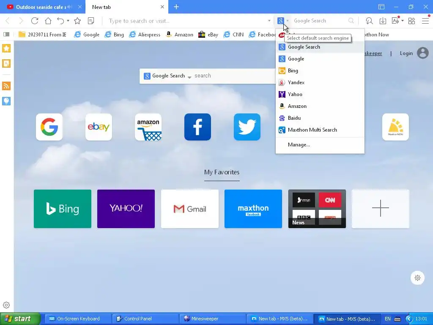This screenshot has height=325, width=433.
Task: Click the Reload page icon
Action: click(35, 21)
